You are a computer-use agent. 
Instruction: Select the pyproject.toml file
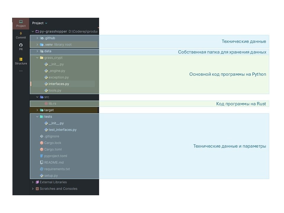(56, 156)
